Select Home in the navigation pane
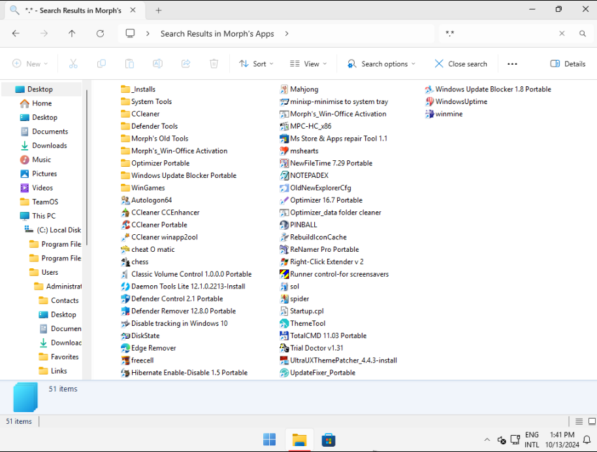The width and height of the screenshot is (597, 452). pyautogui.click(x=42, y=103)
